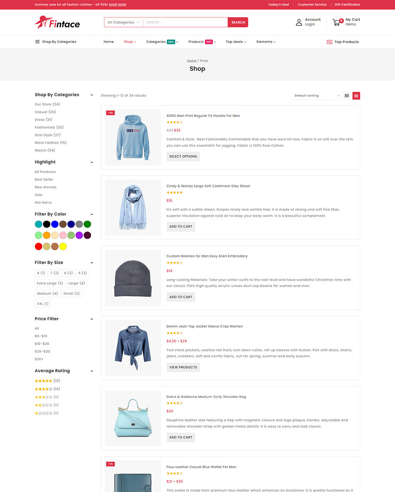
Task: Click Select Options for ADRO hoodie
Action: 183,156
